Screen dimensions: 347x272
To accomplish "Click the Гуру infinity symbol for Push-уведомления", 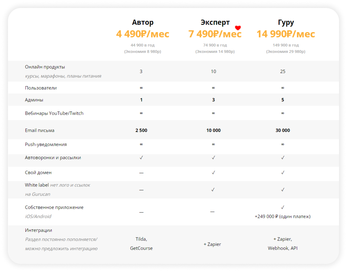I will tap(283, 144).
